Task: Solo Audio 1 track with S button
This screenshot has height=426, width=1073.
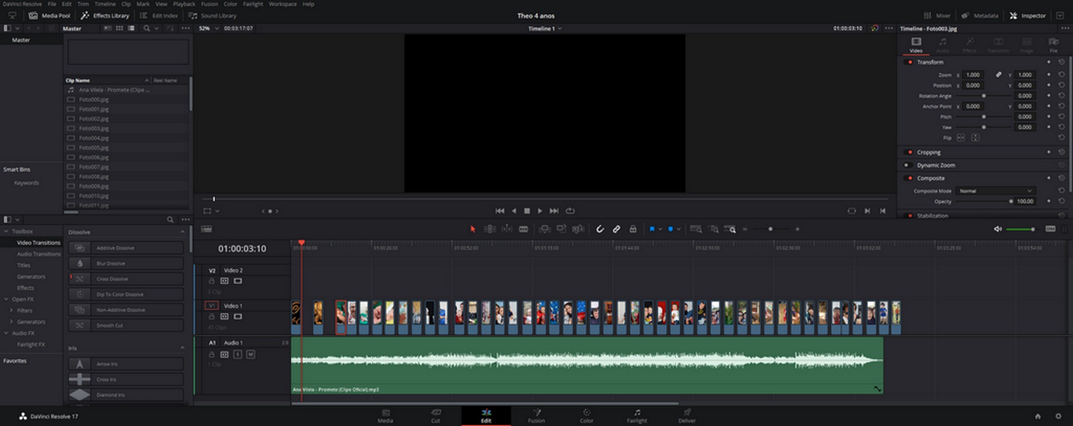Action: tap(237, 354)
